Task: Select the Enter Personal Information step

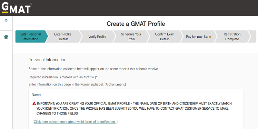Action: tap(30, 36)
